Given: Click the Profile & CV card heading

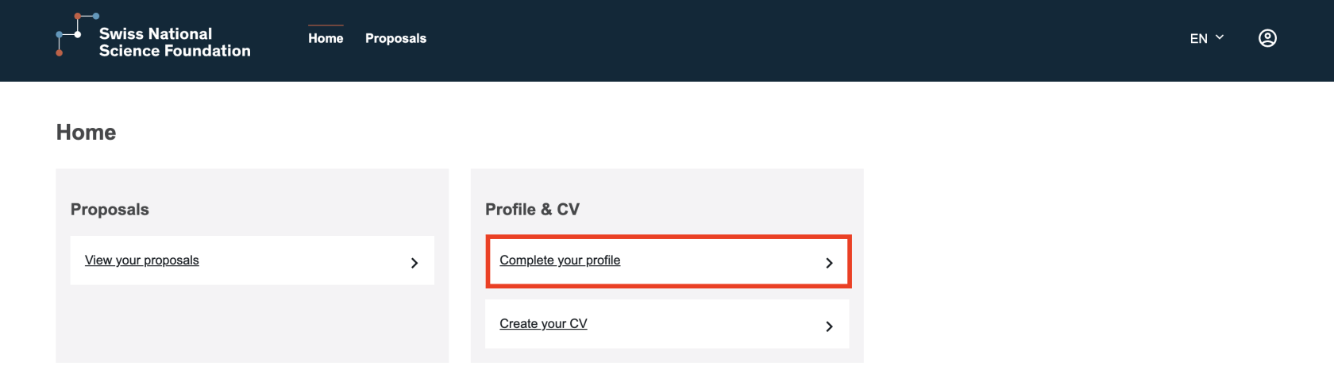Looking at the screenshot, I should tap(532, 210).
